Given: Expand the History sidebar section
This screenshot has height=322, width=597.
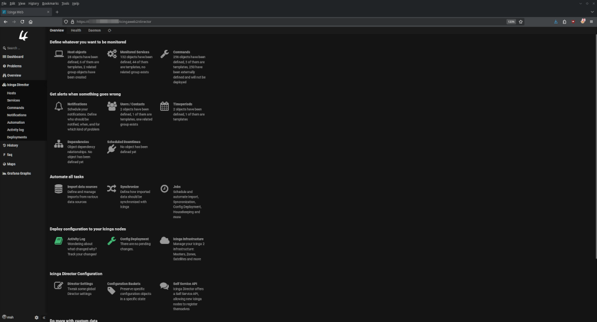Looking at the screenshot, I should pyautogui.click(x=12, y=145).
